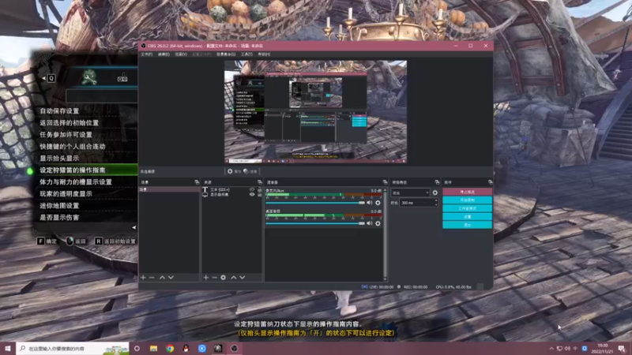This screenshot has height=355, width=632.
Task: Open the Help menu in OBS
Action: [264, 54]
